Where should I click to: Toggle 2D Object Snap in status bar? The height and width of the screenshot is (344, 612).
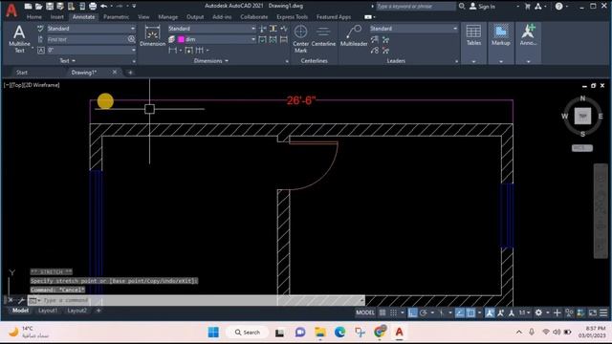pos(470,312)
